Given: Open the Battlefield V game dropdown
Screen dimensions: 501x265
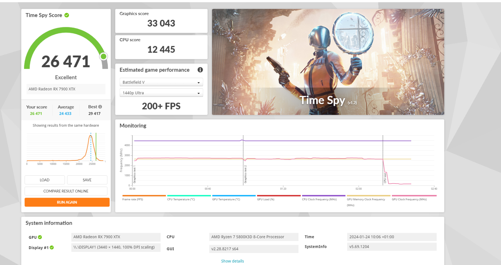Looking at the screenshot, I should coord(161,82).
